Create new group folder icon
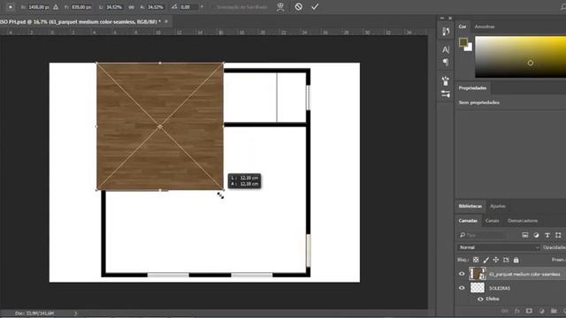 pos(554,311)
